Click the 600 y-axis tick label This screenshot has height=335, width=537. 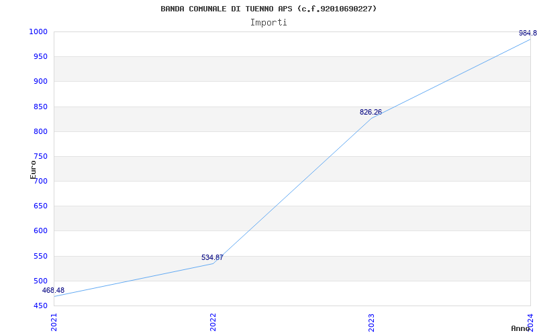click(x=40, y=230)
